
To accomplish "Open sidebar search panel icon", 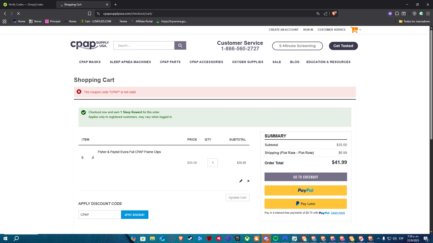I will point(404,14).
